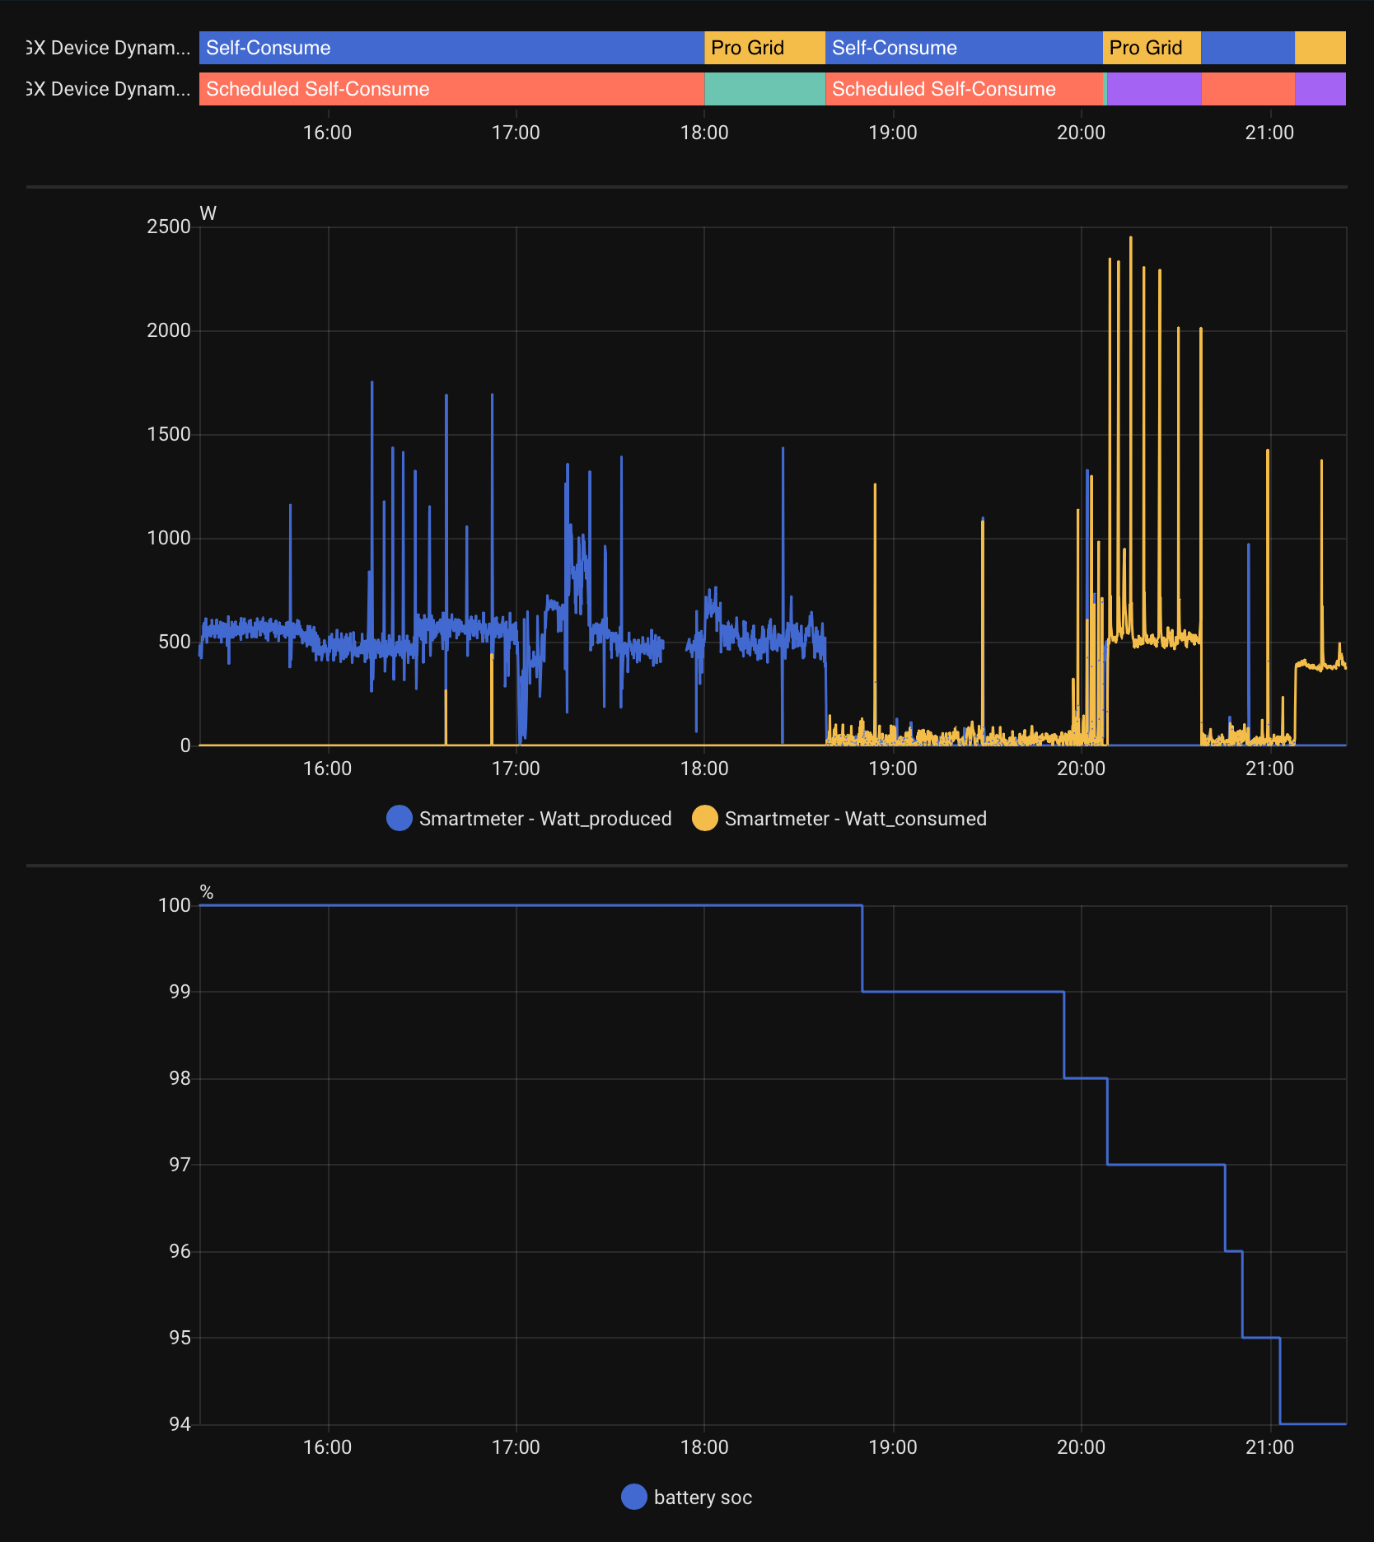Viewport: 1374px width, 1542px height.
Task: Toggle the battery soc series label
Action: (x=703, y=1497)
